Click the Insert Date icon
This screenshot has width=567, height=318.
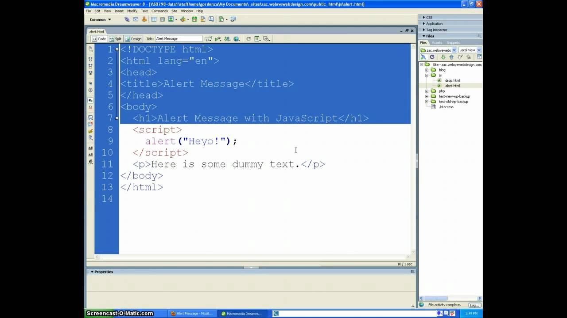click(x=194, y=19)
